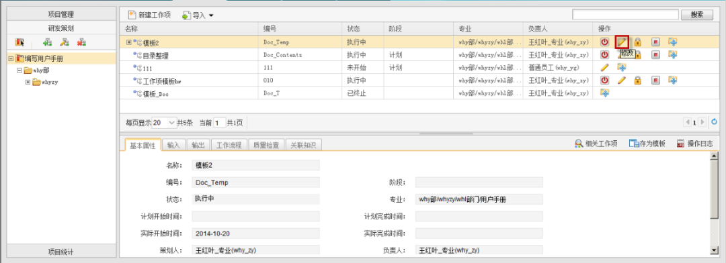Click the delete node icon with red cross
Image resolution: width=726 pixels, height=263 pixels.
click(x=82, y=42)
